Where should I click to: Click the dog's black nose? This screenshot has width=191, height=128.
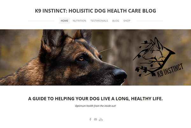coord(120,75)
